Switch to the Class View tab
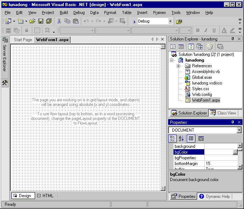 [224, 113]
